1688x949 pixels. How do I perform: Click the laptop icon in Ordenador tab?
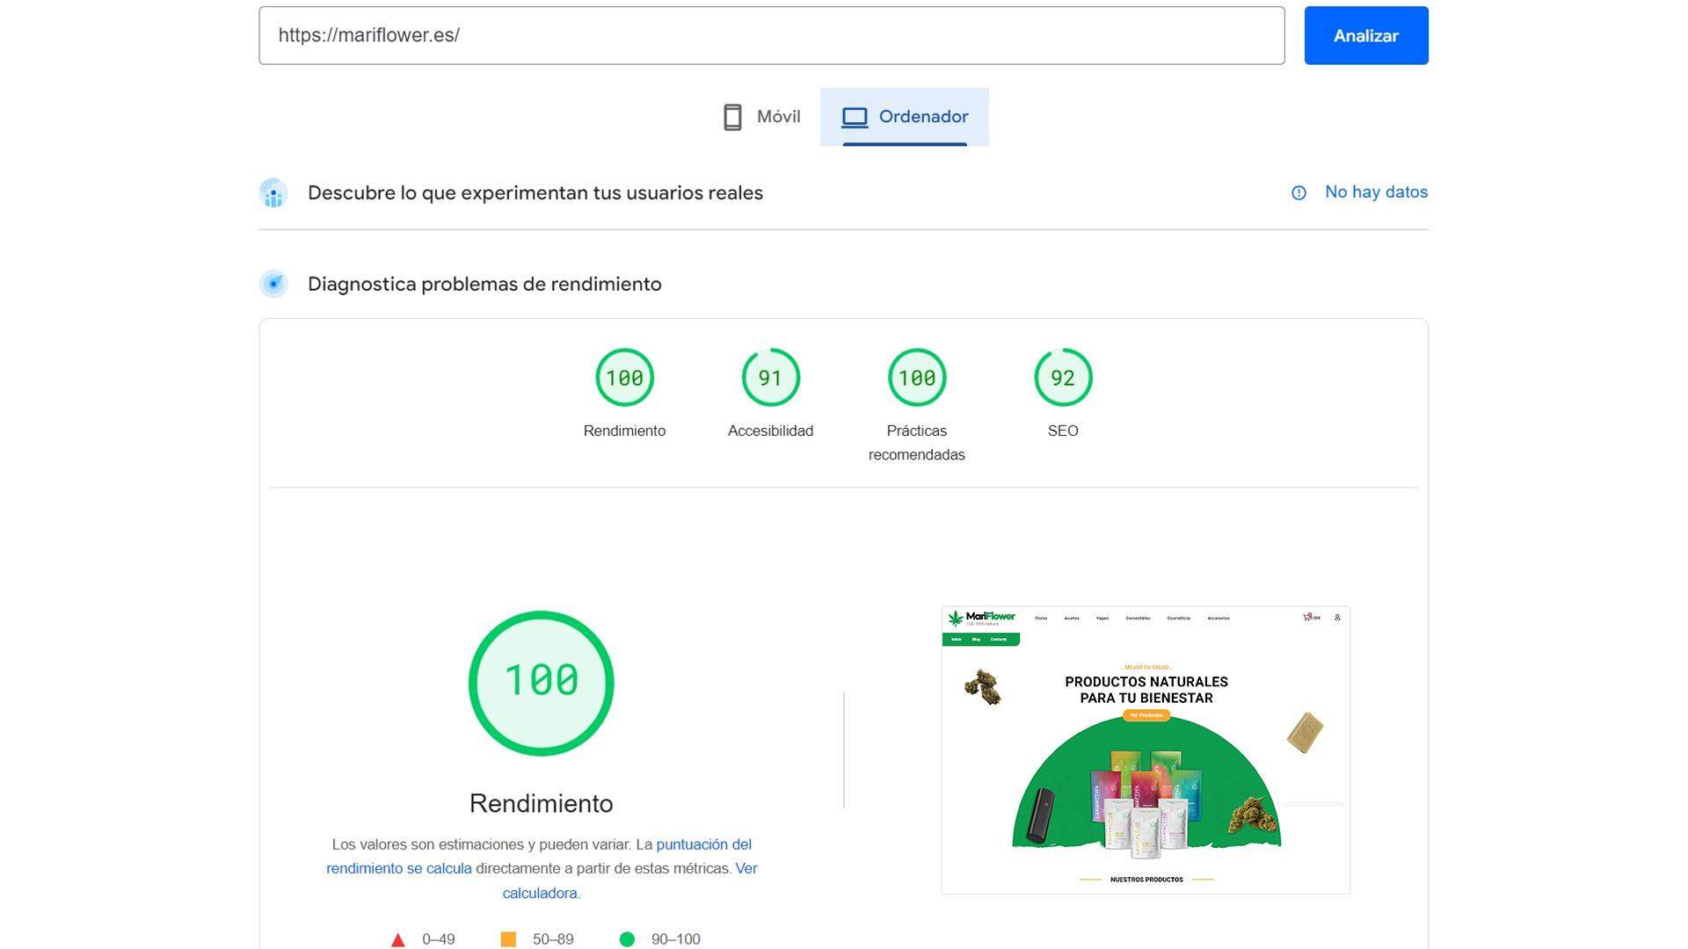click(x=855, y=117)
